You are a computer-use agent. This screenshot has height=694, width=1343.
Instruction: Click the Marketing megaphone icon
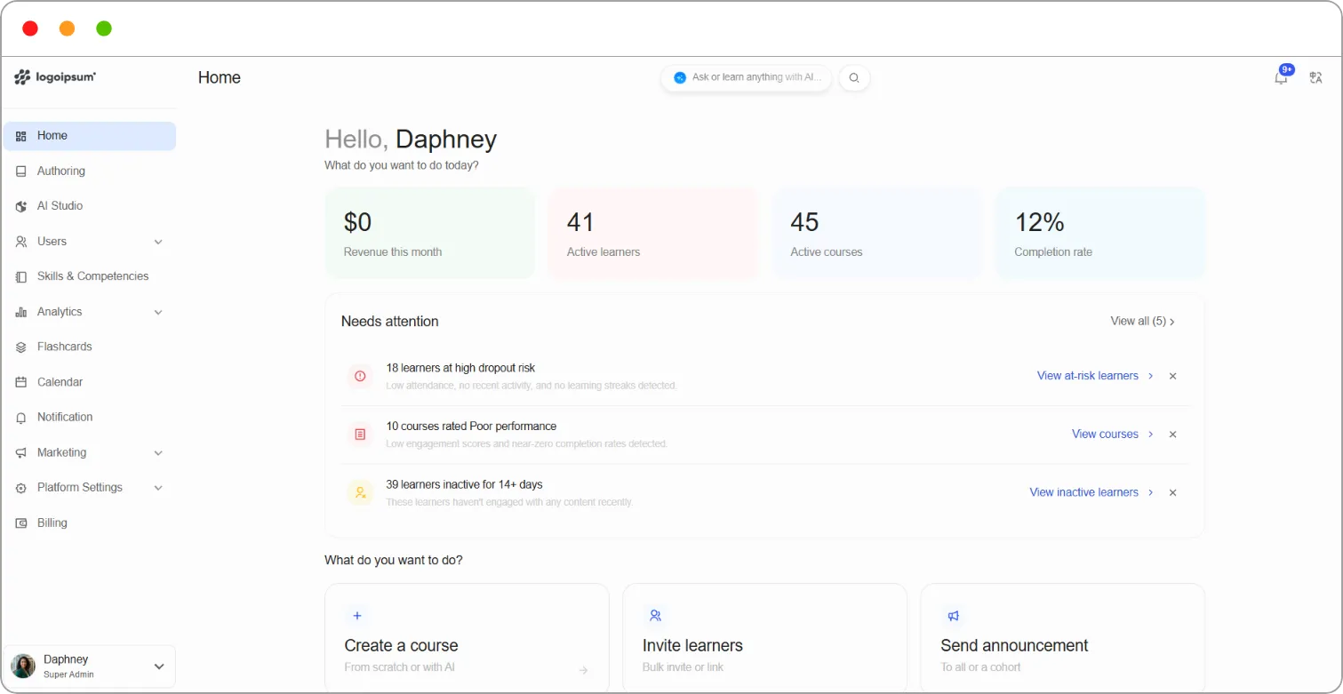click(x=21, y=453)
